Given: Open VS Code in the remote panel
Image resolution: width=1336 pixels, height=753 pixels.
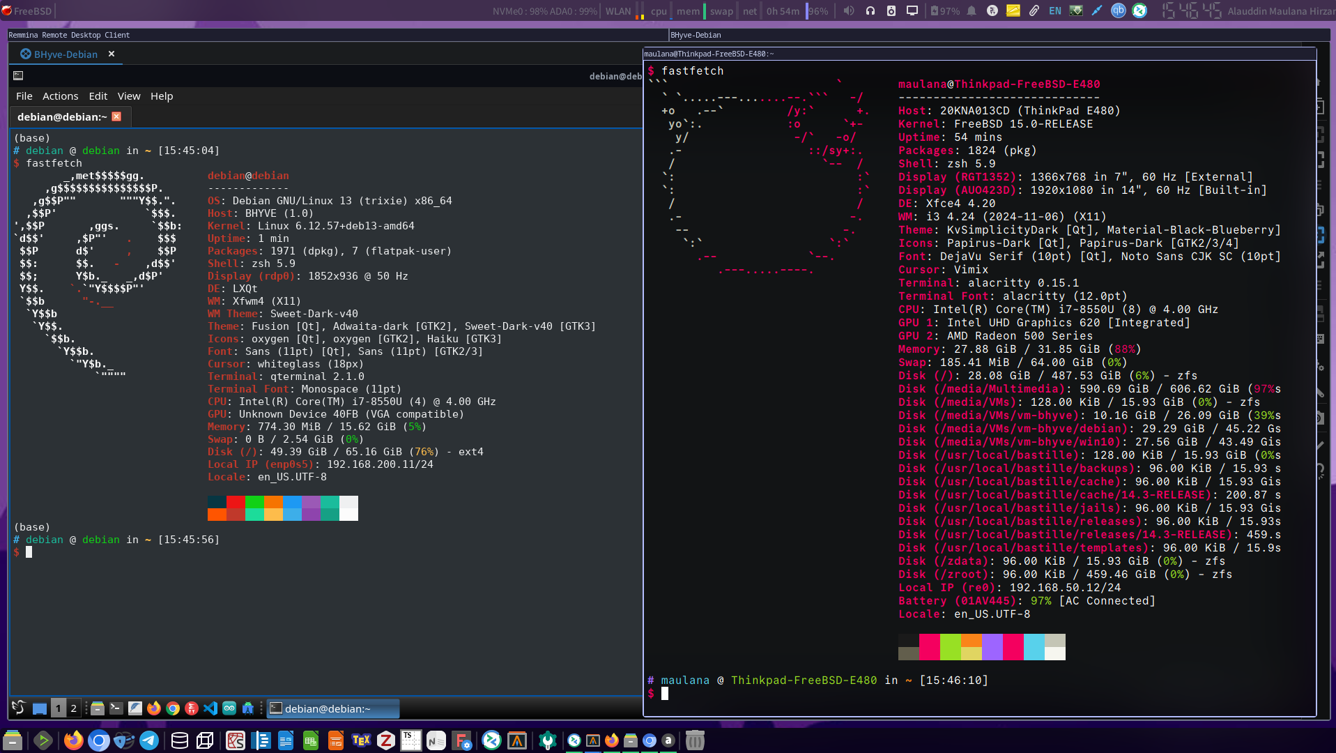Looking at the screenshot, I should tap(210, 708).
